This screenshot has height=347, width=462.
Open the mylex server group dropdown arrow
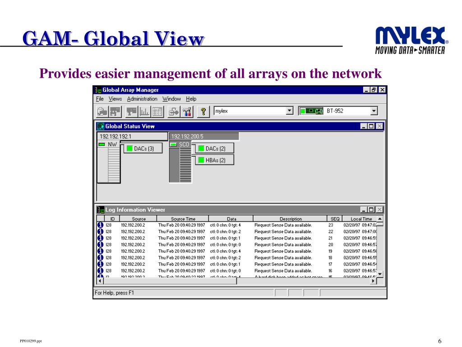290,111
